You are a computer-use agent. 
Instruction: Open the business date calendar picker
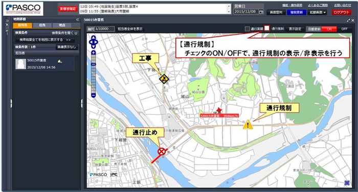pos(261,12)
